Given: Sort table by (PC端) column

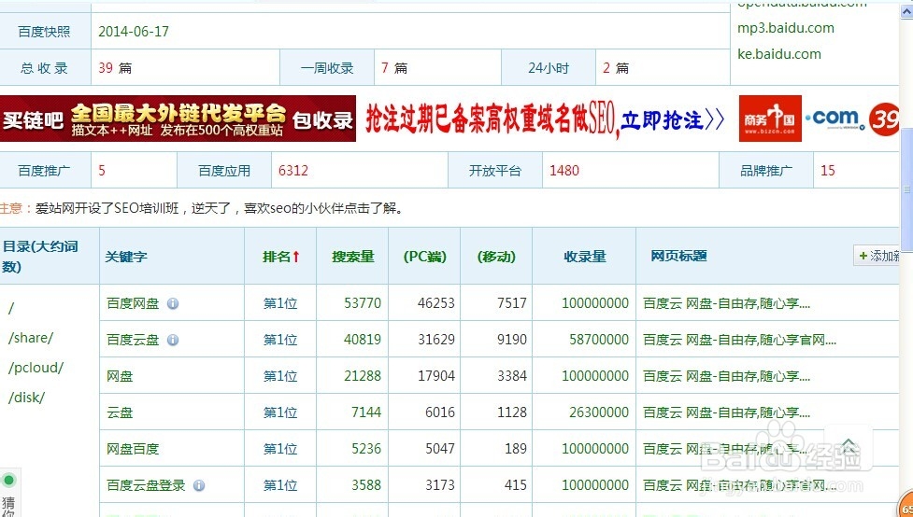Looking at the screenshot, I should point(424,257).
